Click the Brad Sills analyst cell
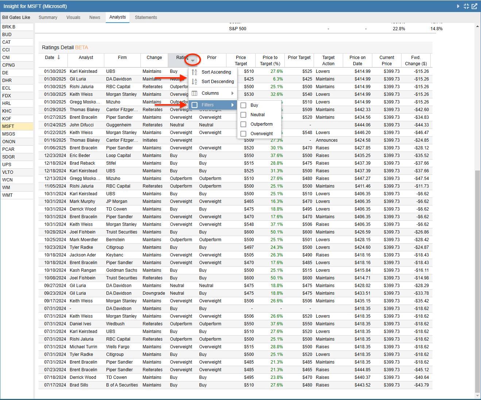The height and width of the screenshot is (400, 481). coord(86,385)
